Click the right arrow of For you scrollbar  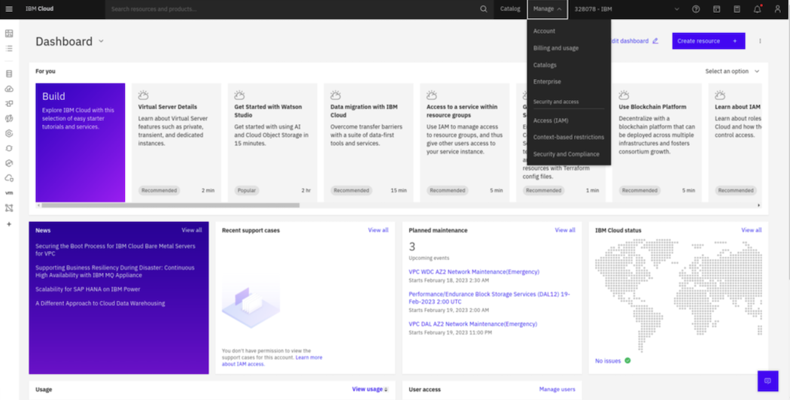(x=758, y=205)
